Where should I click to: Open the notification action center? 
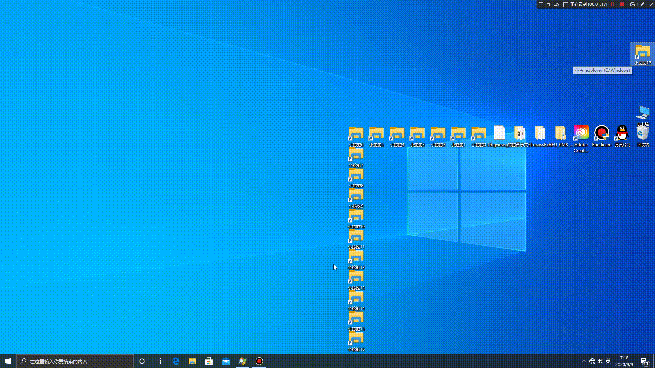(x=644, y=362)
